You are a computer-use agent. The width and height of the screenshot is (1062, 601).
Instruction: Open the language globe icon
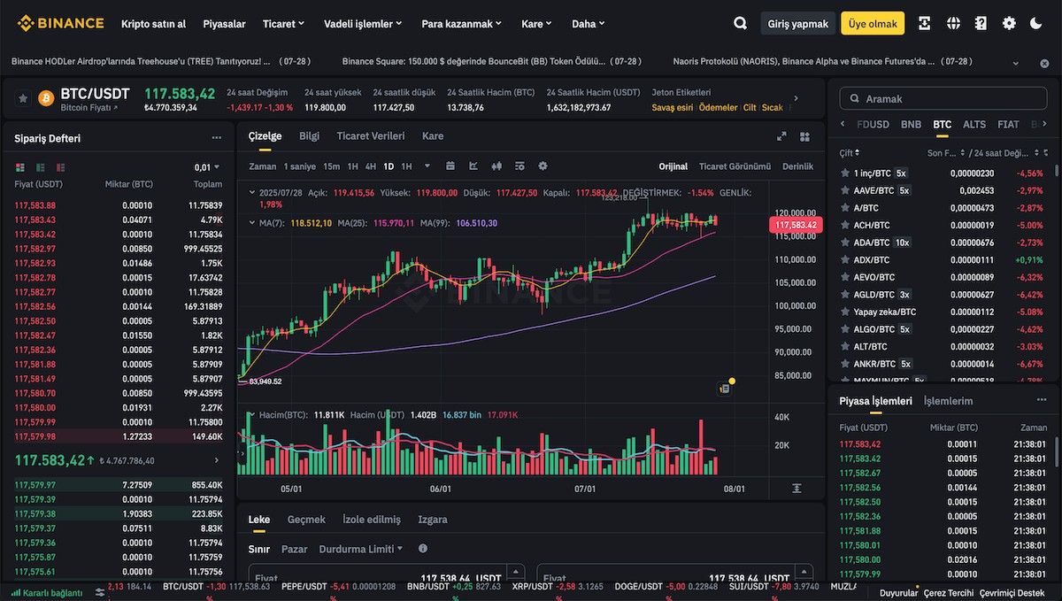click(x=953, y=24)
